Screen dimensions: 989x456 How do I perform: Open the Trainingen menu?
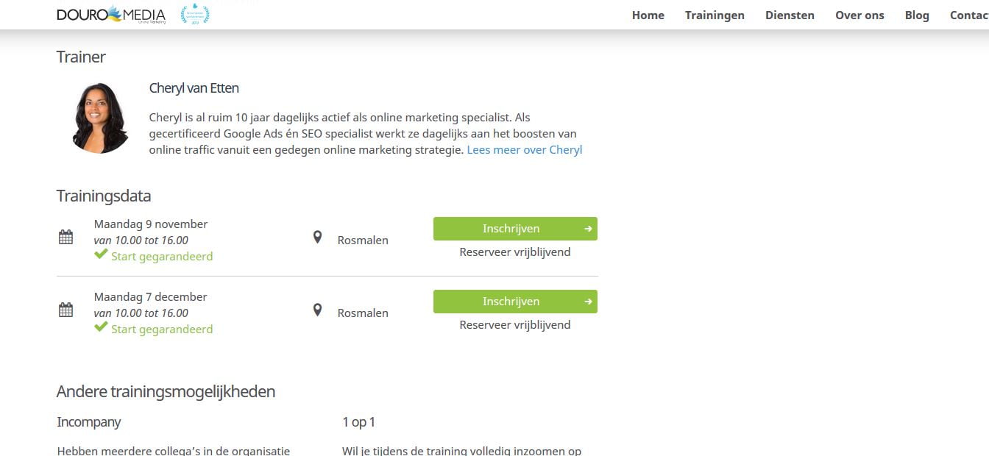715,15
